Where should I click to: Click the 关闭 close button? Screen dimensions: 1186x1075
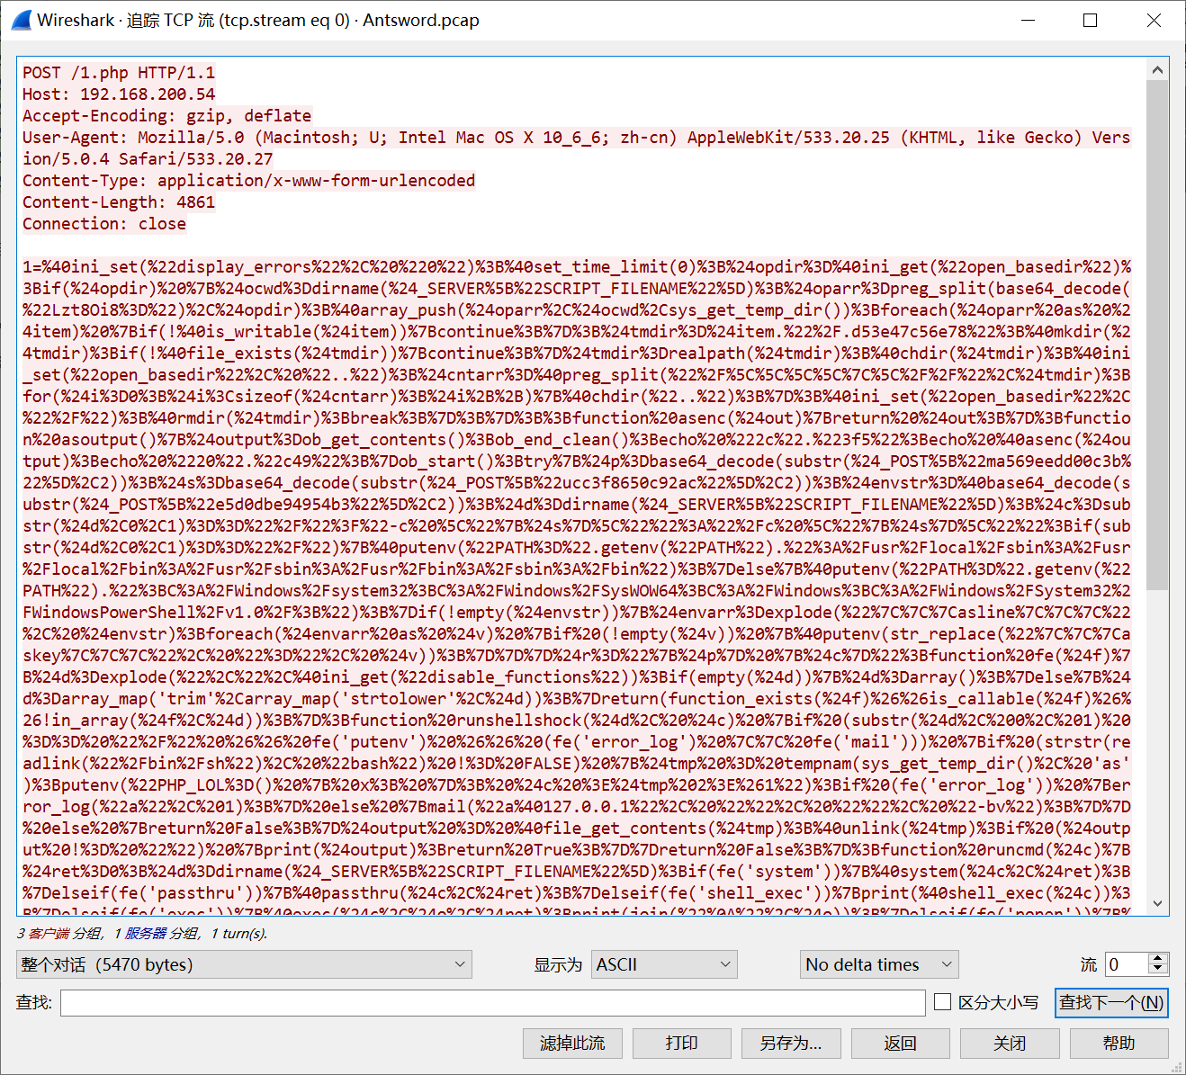[1010, 1044]
